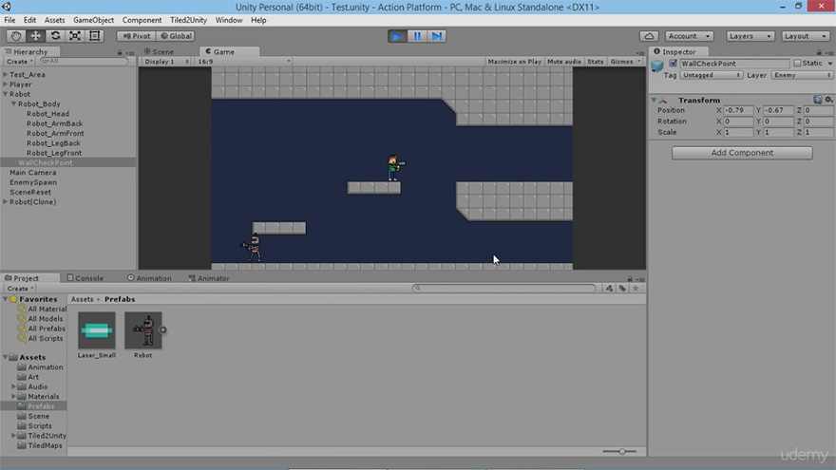Toggle the Static checkbox
This screenshot has width=836, height=470.
click(x=797, y=63)
